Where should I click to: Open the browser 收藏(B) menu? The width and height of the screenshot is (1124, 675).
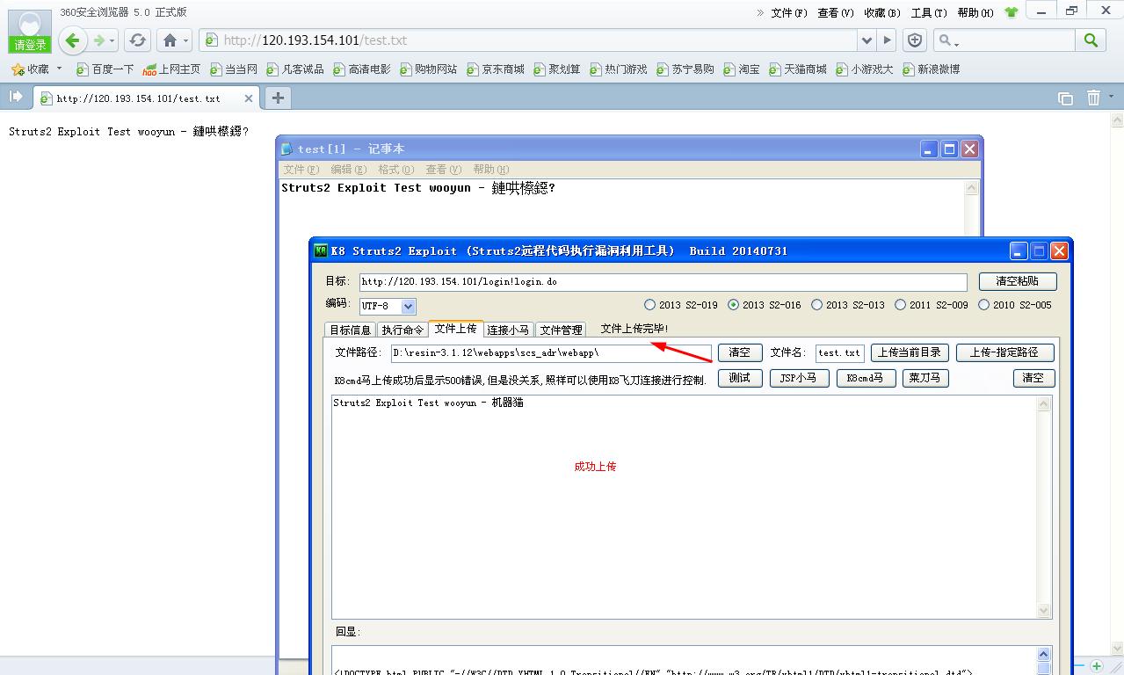882,12
